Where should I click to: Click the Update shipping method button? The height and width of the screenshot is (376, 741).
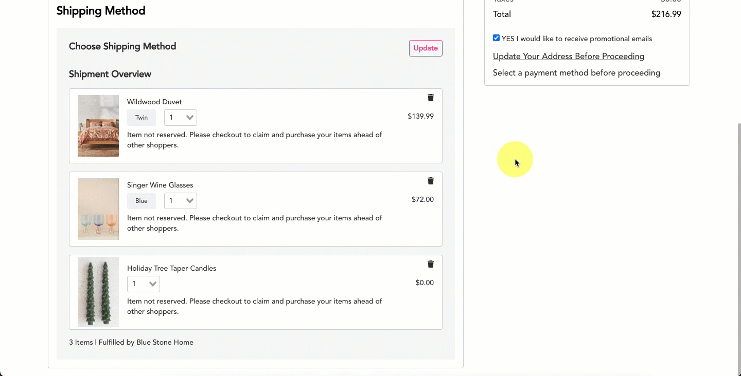coord(426,48)
